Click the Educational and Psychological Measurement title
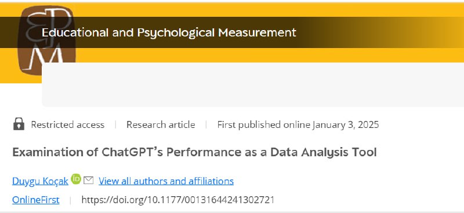 (169, 32)
